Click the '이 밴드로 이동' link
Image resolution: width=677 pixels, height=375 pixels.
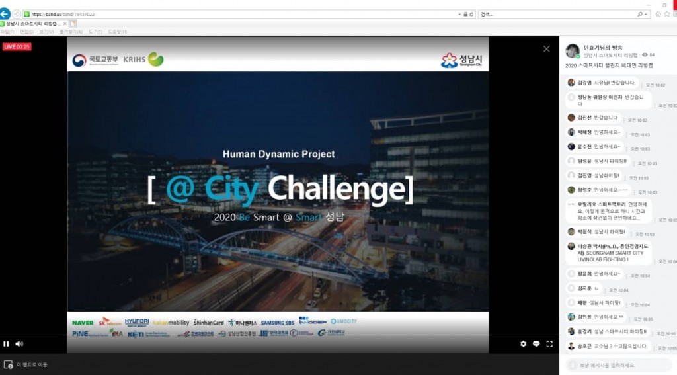click(x=32, y=364)
